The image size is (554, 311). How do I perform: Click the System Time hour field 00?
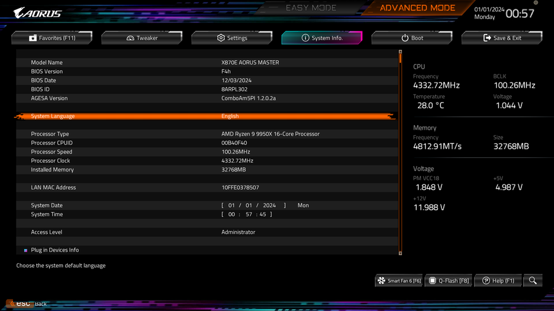(231, 215)
